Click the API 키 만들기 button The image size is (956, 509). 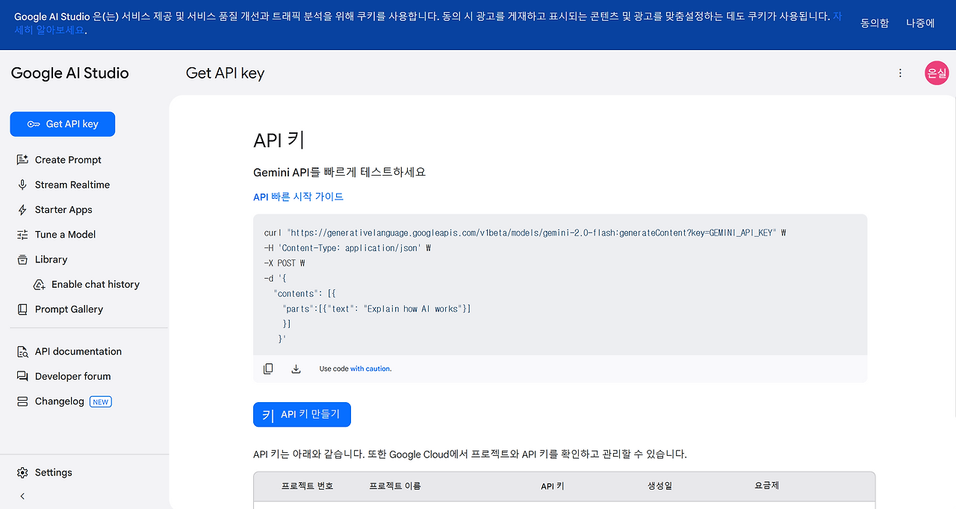tap(302, 415)
